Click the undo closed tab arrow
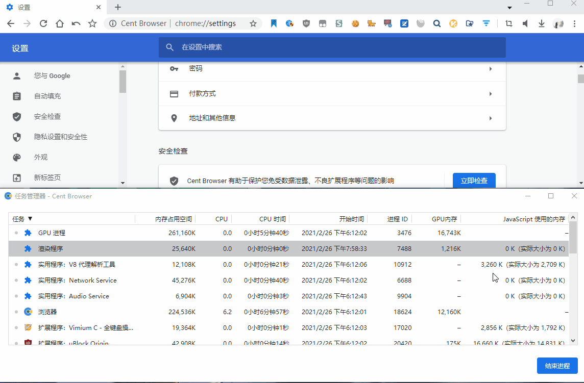The image size is (584, 383). click(x=76, y=23)
